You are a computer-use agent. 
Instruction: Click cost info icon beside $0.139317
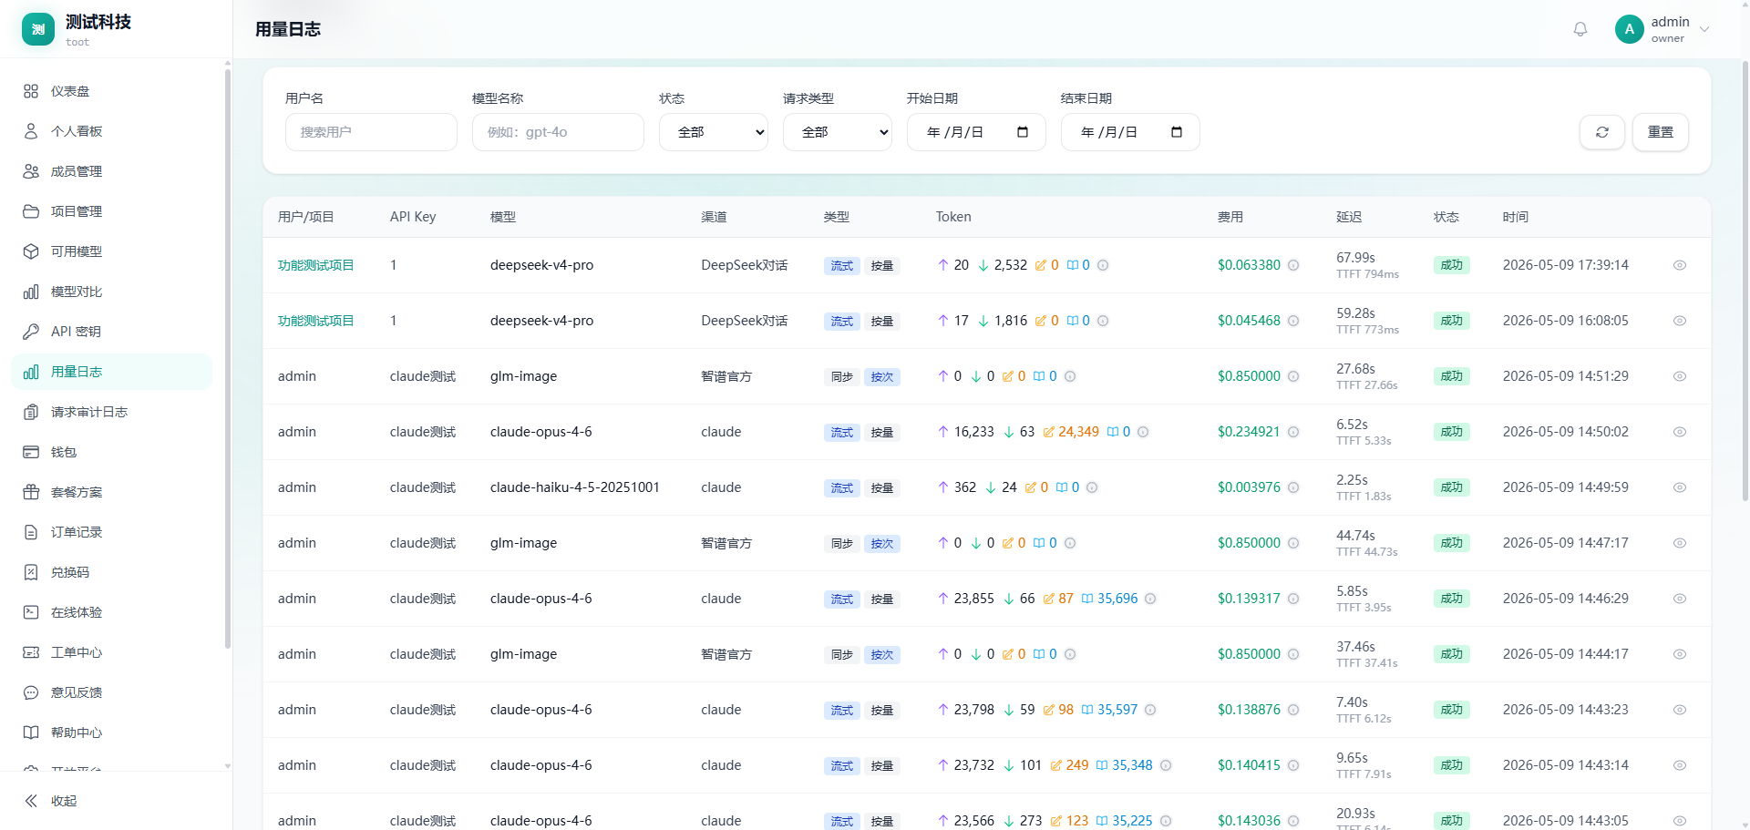pyautogui.click(x=1293, y=599)
